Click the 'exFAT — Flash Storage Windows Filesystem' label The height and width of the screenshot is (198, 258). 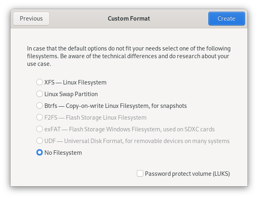pos(129,129)
